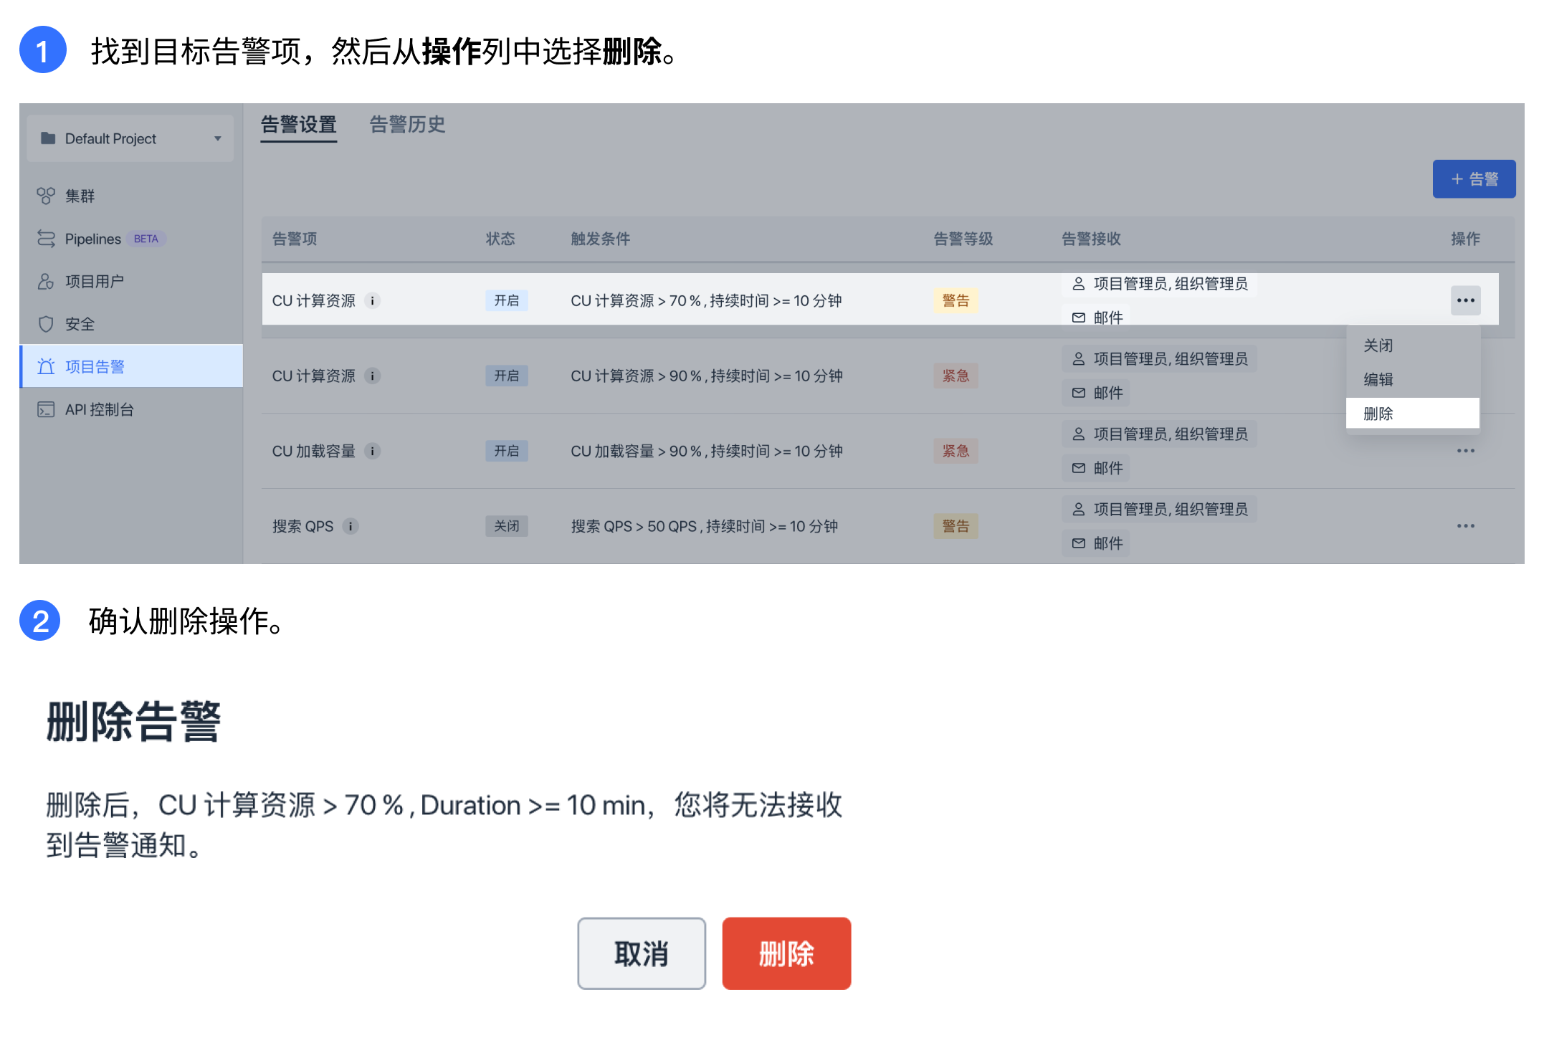Click 项目管理员, 组织管理员 in CU 70% row
The height and width of the screenshot is (1045, 1544).
pos(1160,284)
